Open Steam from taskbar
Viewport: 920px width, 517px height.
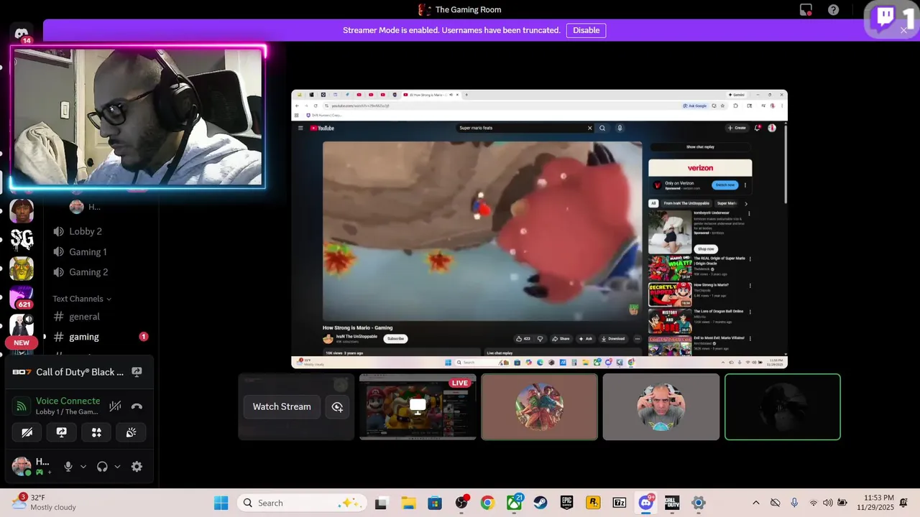point(540,503)
